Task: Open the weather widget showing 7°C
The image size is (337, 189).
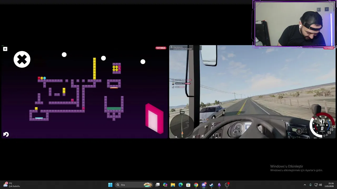Action: click(12, 185)
